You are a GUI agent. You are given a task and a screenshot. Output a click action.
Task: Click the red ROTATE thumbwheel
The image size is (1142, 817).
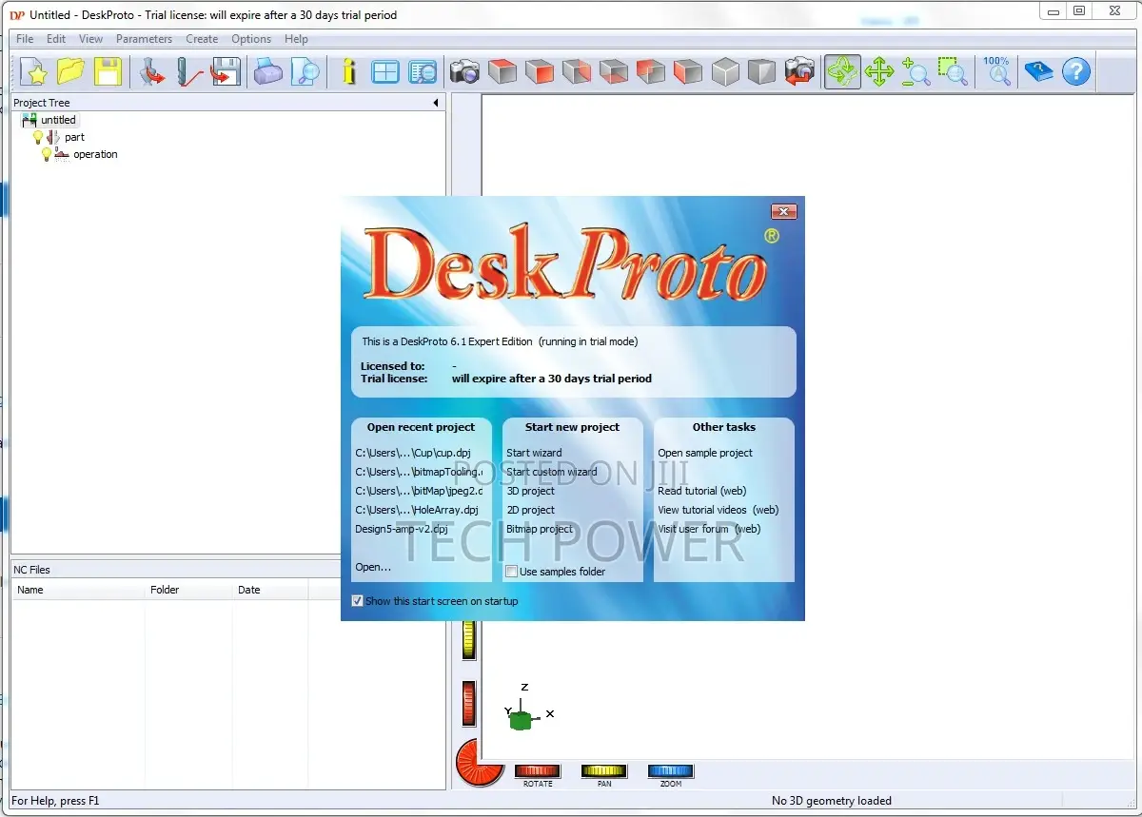point(538,771)
